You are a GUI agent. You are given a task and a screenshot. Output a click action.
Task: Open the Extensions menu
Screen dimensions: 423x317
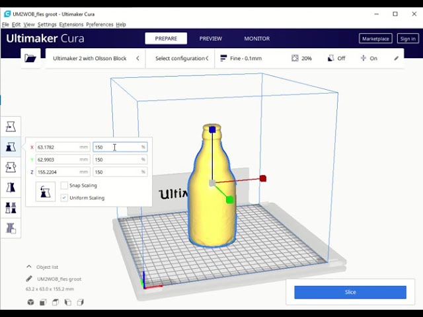tap(71, 24)
